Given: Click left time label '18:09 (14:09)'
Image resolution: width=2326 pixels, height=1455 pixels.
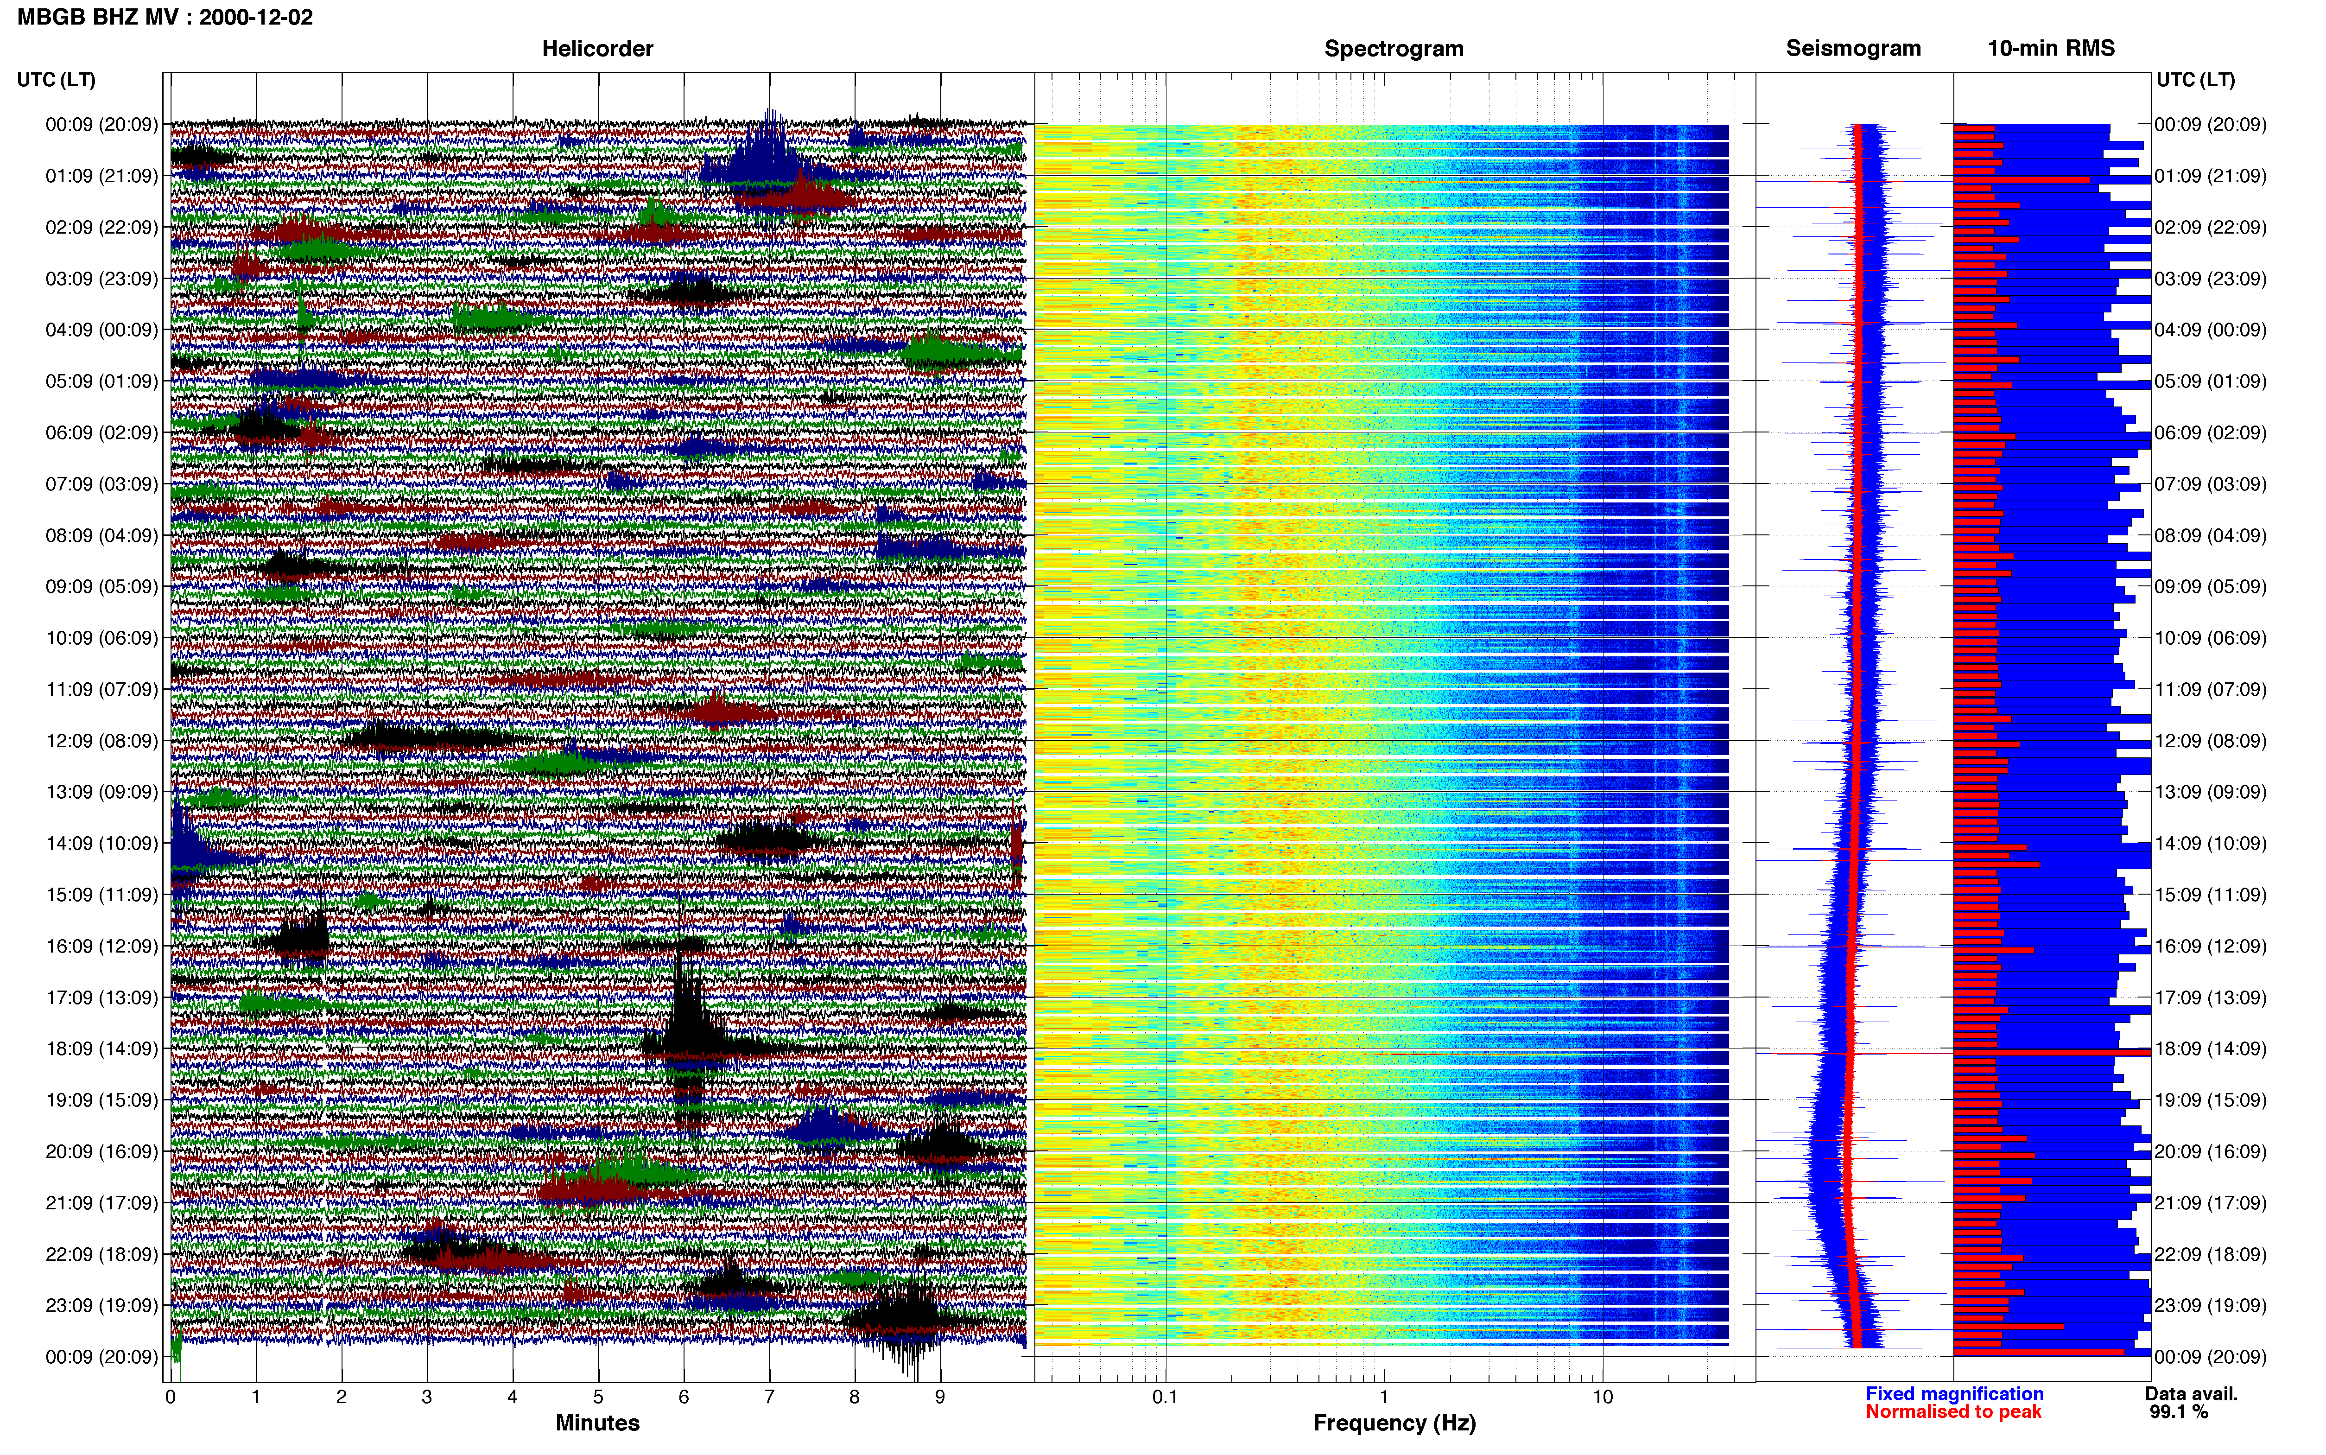Looking at the screenshot, I should click(x=102, y=1049).
